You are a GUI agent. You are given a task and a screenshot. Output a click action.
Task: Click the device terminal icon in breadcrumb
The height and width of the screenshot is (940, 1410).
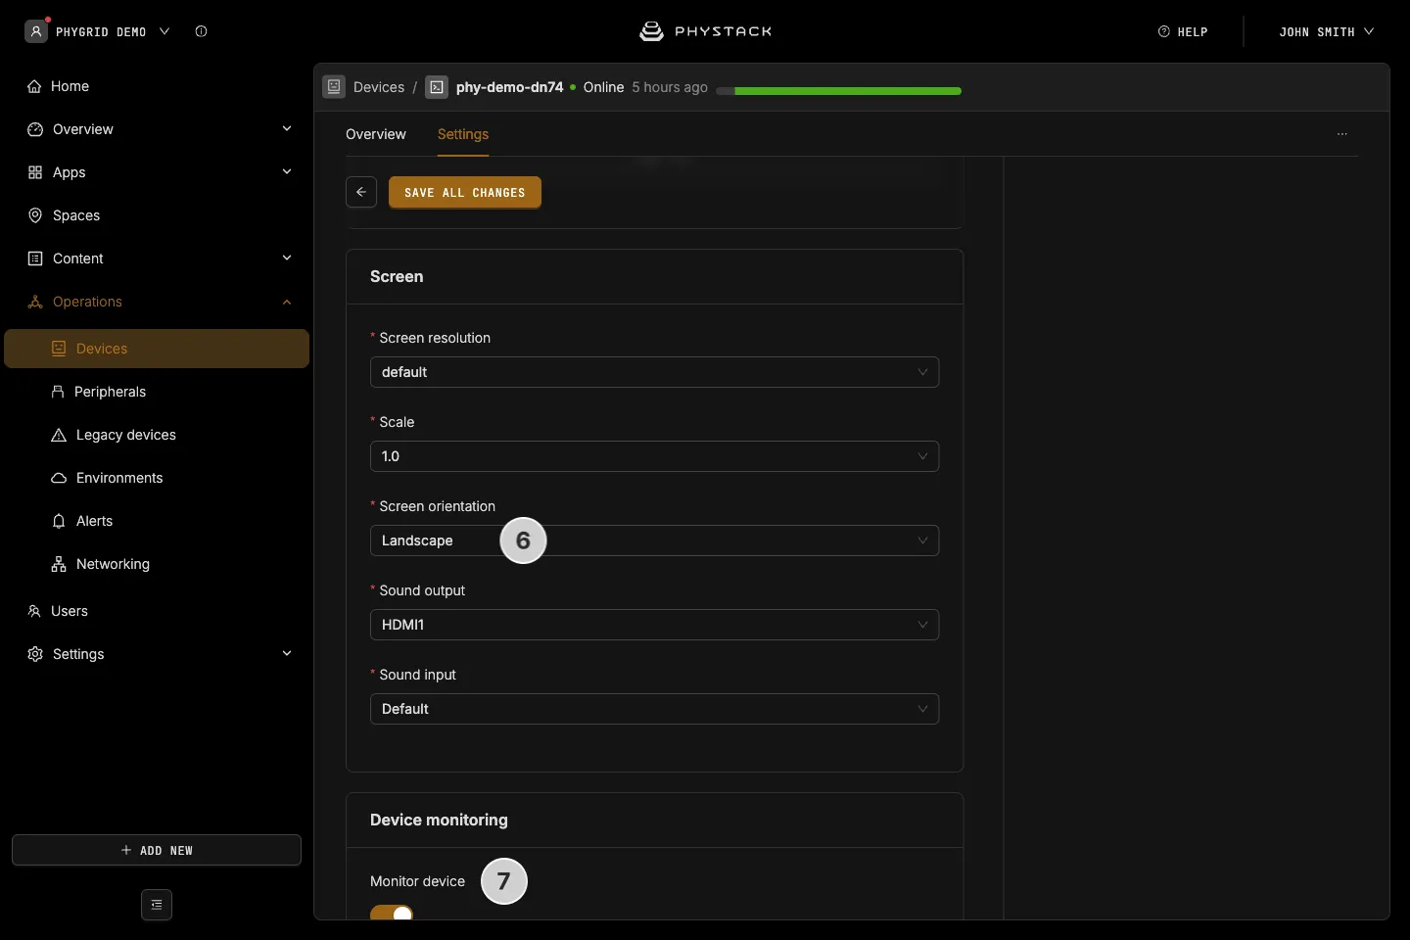point(437,87)
